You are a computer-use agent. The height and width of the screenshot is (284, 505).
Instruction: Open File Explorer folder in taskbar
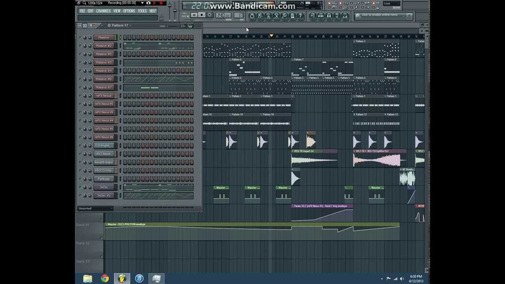[88, 278]
